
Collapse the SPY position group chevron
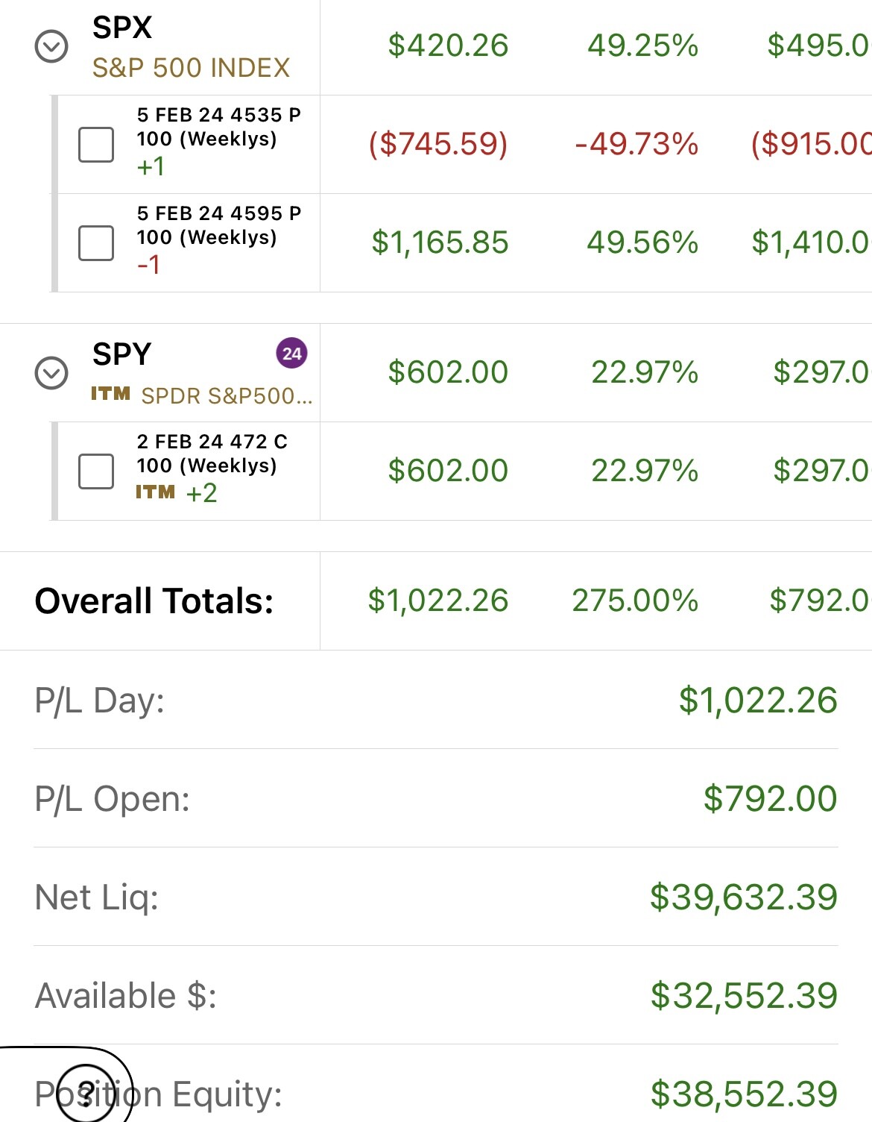click(x=51, y=372)
